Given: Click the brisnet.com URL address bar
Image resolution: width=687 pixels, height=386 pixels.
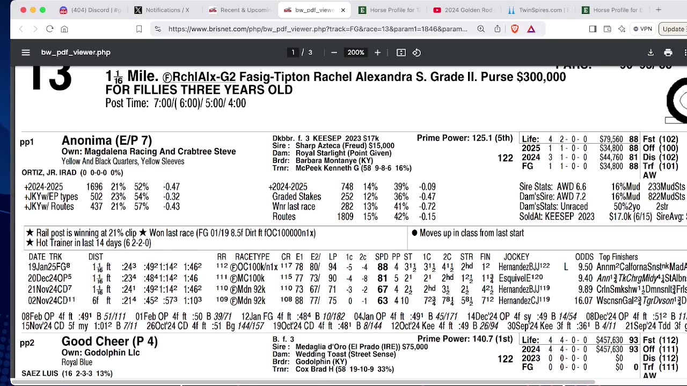Looking at the screenshot, I should [318, 29].
